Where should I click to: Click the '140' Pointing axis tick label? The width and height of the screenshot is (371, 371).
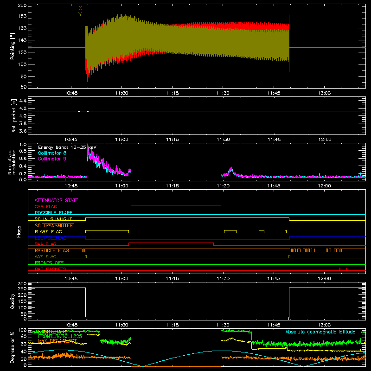point(22,40)
